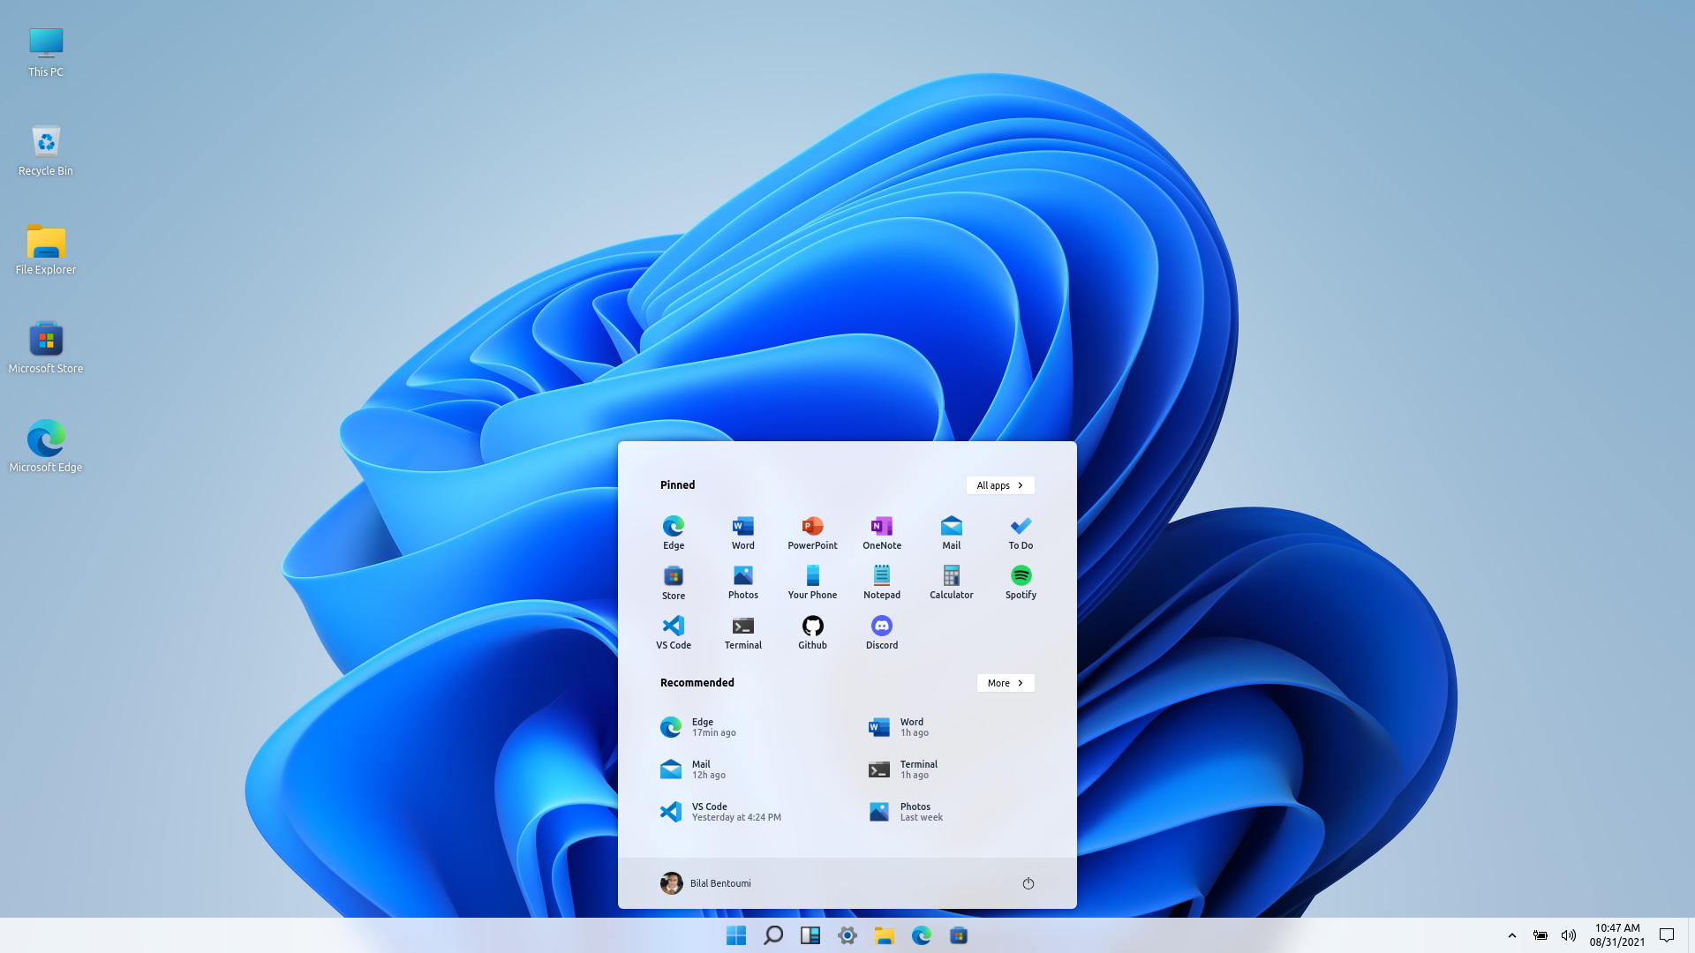The image size is (1695, 953).
Task: Expand the All apps list
Action: 999,484
